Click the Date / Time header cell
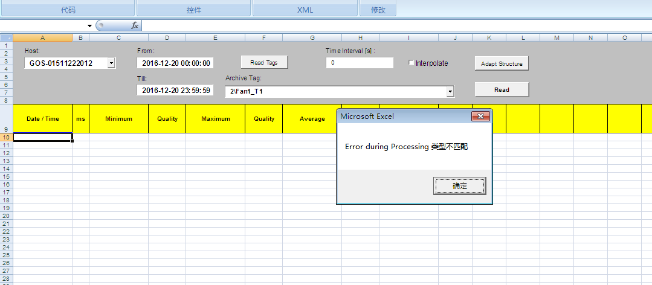This screenshot has width=652, height=285. point(43,118)
